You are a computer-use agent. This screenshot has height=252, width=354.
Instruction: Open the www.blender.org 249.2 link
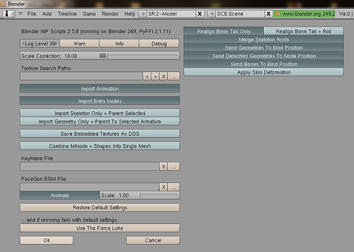point(308,14)
